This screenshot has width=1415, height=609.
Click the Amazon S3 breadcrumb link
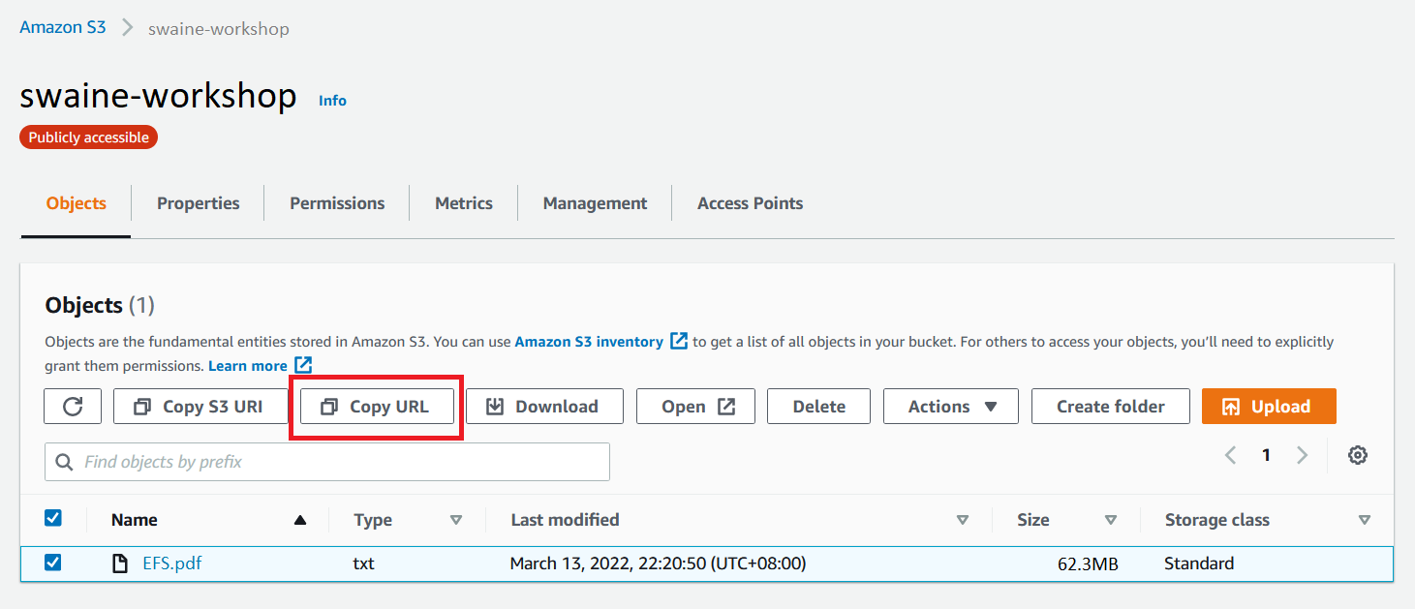pos(63,28)
